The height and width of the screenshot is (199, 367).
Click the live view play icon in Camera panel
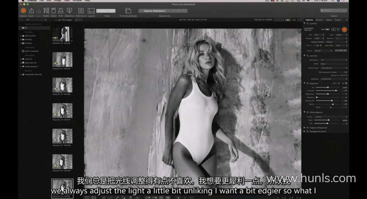pyautogui.click(x=333, y=29)
